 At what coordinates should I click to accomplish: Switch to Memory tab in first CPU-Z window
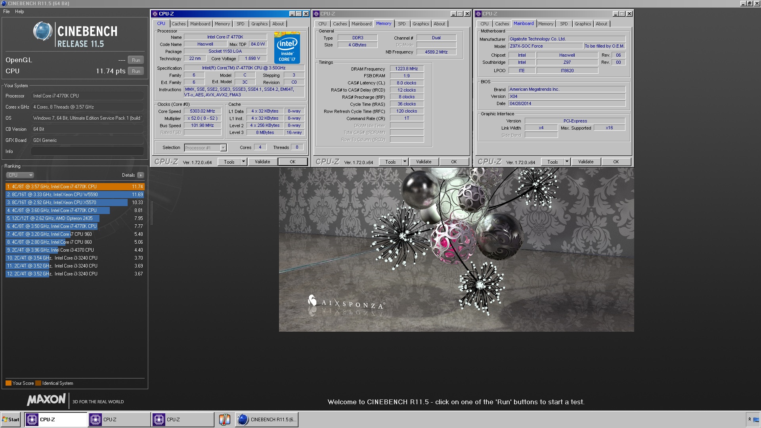(x=222, y=24)
